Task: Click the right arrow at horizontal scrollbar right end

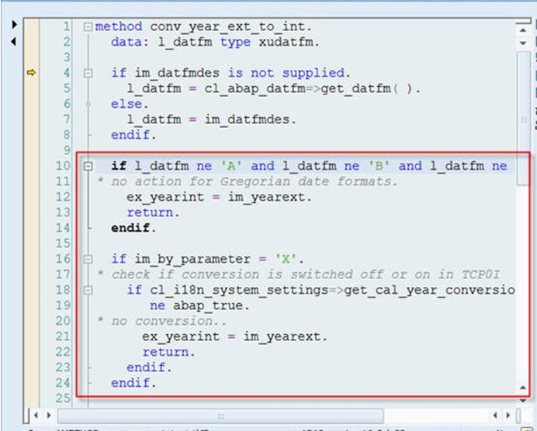Action: click(x=508, y=415)
